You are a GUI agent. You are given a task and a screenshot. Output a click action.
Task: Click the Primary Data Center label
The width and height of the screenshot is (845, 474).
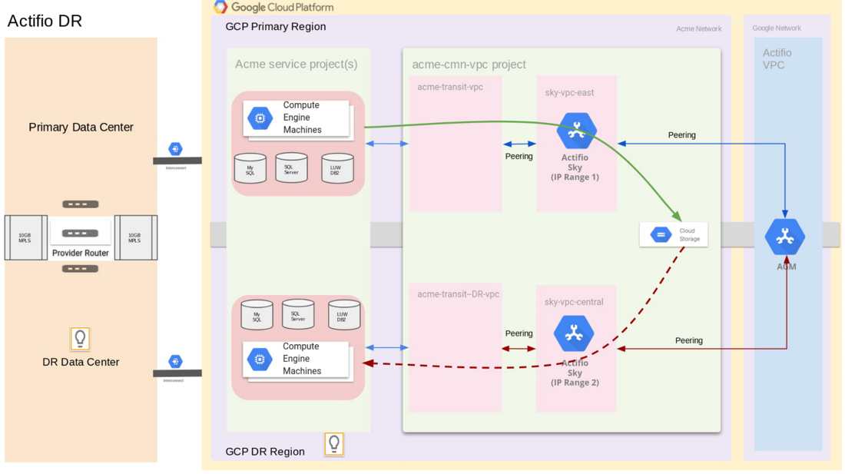click(81, 127)
